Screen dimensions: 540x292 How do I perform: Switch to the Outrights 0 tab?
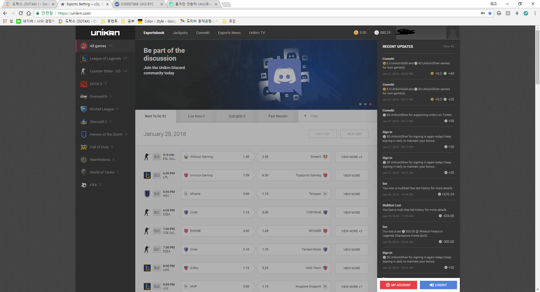[237, 116]
